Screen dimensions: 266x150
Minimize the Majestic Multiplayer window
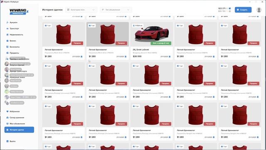250,2
